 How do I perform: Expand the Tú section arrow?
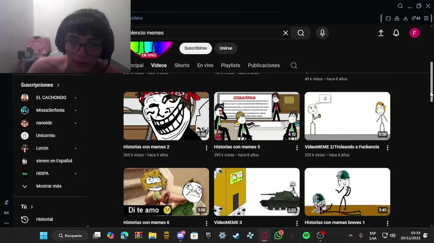point(32,207)
